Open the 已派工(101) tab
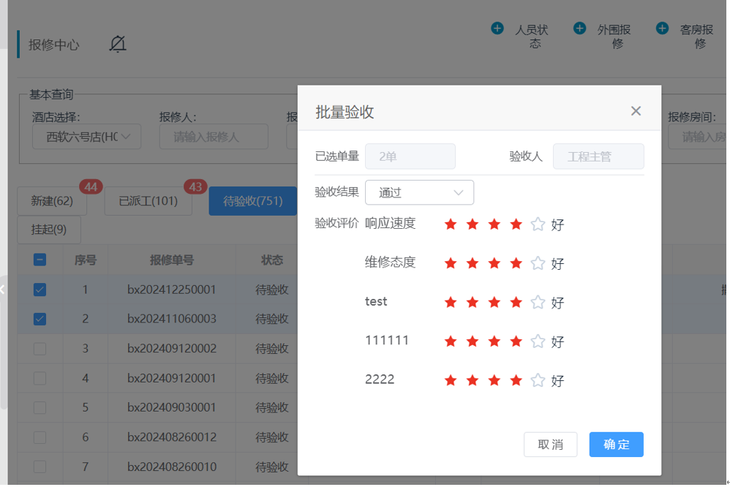The width and height of the screenshot is (730, 487). tap(148, 201)
